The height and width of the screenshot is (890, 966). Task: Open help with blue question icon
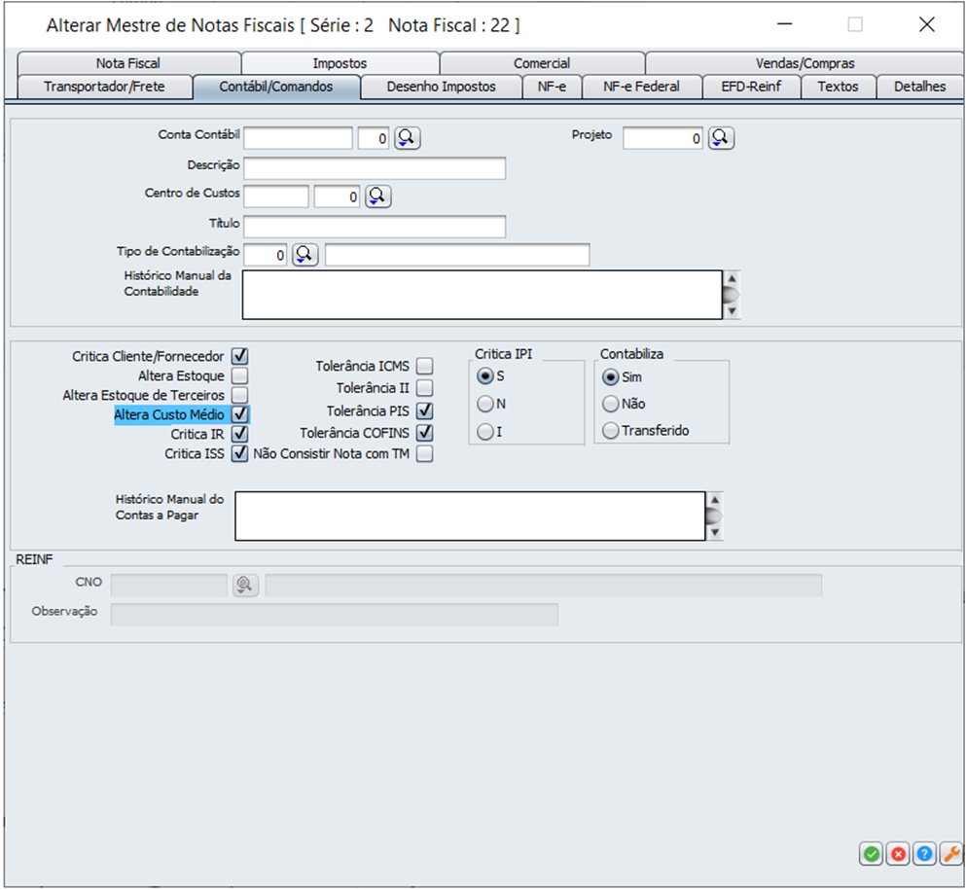(x=925, y=854)
